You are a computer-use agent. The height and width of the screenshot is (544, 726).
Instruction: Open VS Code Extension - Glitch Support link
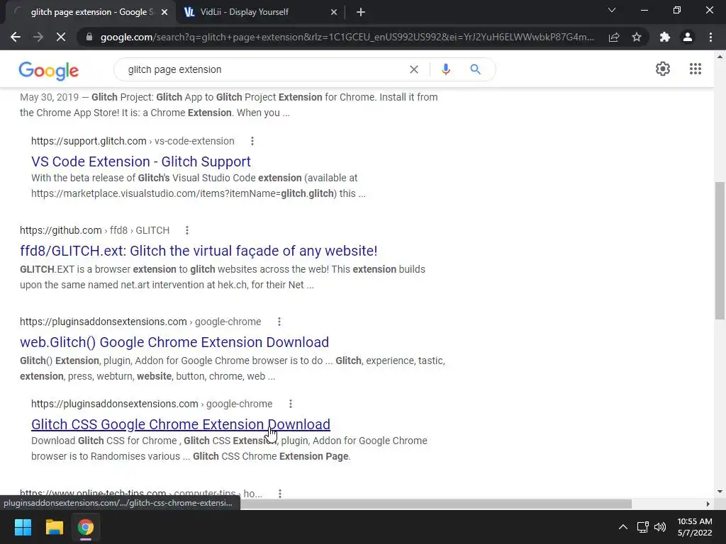pyautogui.click(x=141, y=161)
